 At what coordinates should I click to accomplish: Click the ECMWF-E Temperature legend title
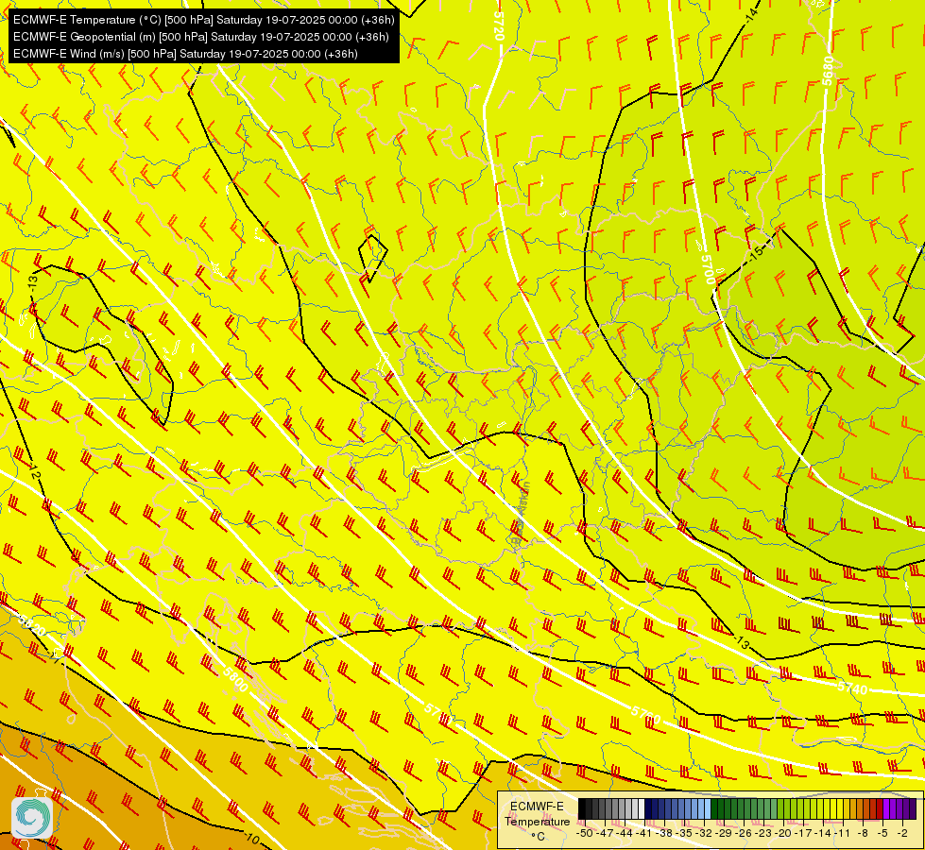(x=538, y=813)
